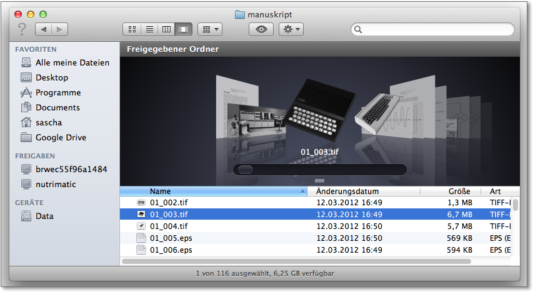Go to sascha home folder
Viewport: 533px width, 292px height.
pyautogui.click(x=49, y=122)
